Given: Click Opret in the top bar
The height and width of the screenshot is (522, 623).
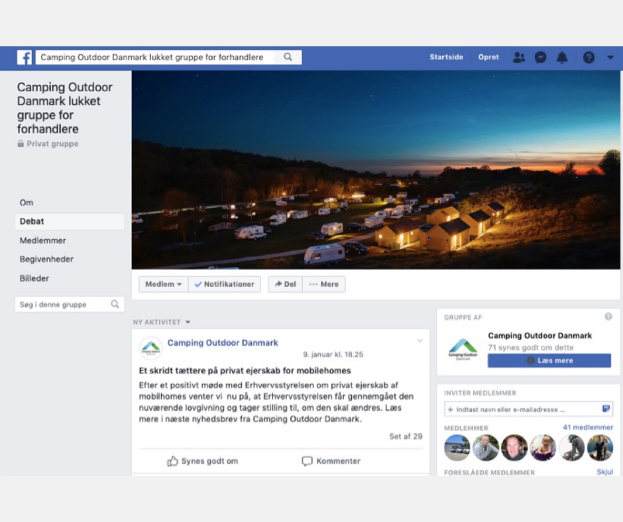Looking at the screenshot, I should 488,57.
